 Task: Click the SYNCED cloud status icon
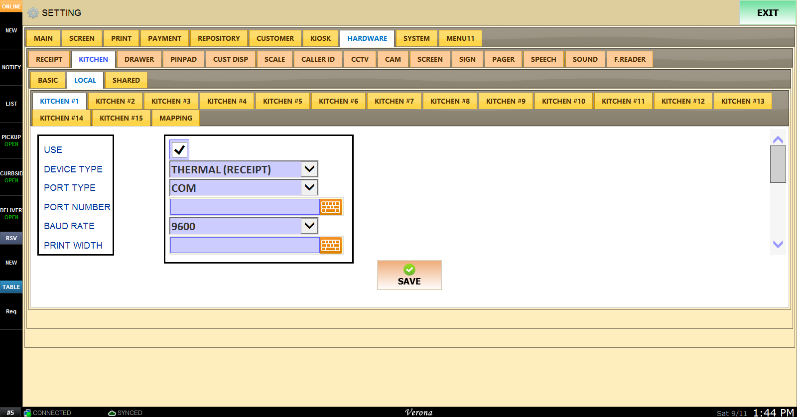tap(112, 413)
